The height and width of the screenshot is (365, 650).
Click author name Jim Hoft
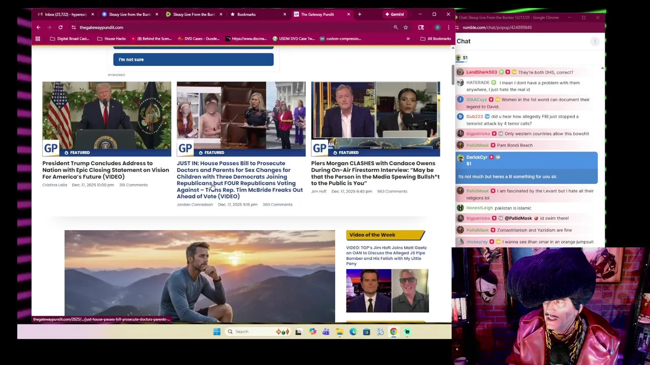319,192
